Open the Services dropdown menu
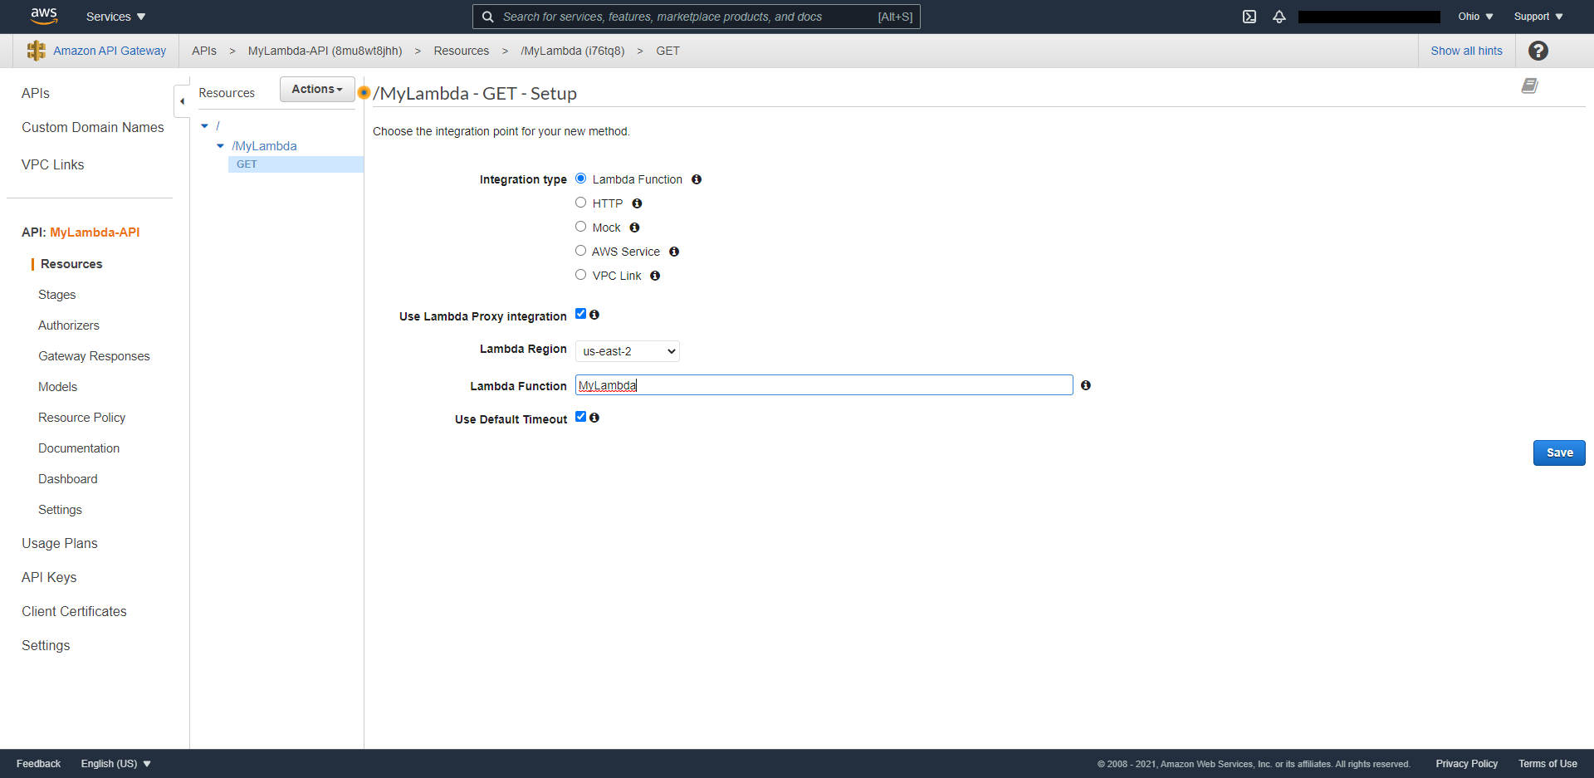The width and height of the screenshot is (1594, 778). (x=115, y=17)
